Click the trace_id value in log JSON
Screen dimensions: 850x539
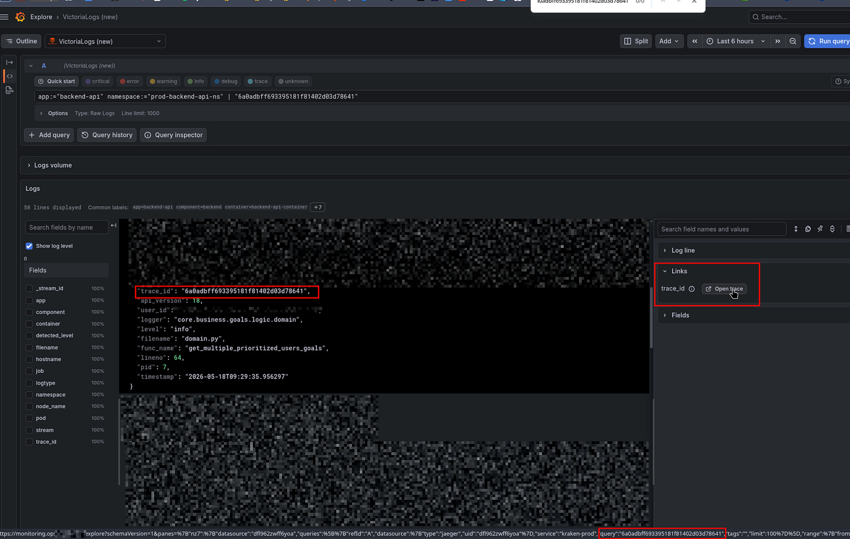pyautogui.click(x=245, y=291)
